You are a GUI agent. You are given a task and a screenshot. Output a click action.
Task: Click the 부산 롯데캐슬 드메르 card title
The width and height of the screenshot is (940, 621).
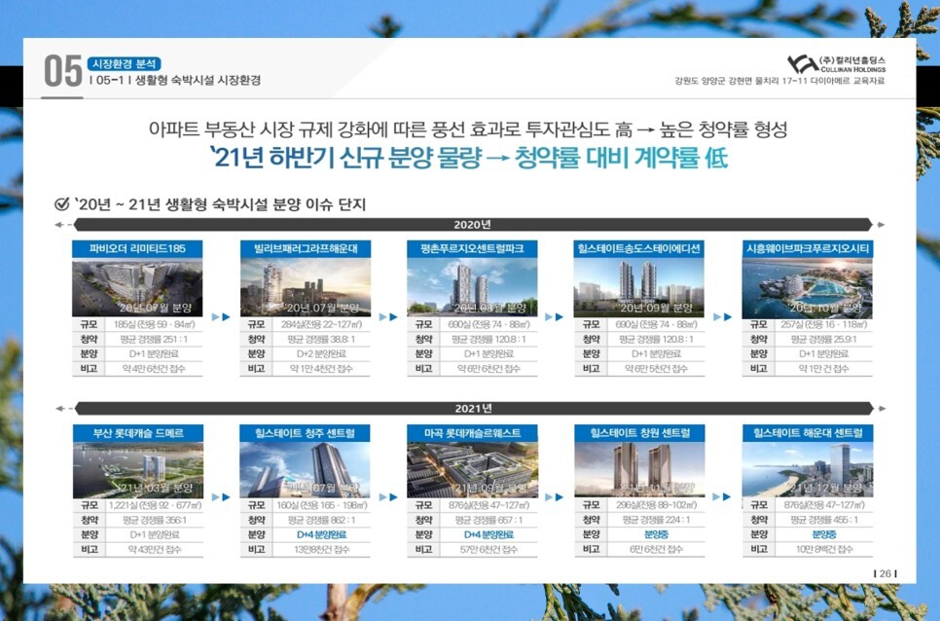pos(138,433)
